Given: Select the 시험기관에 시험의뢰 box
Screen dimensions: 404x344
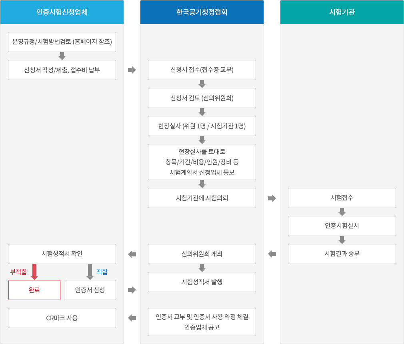Looking at the screenshot, I should tap(202, 198).
